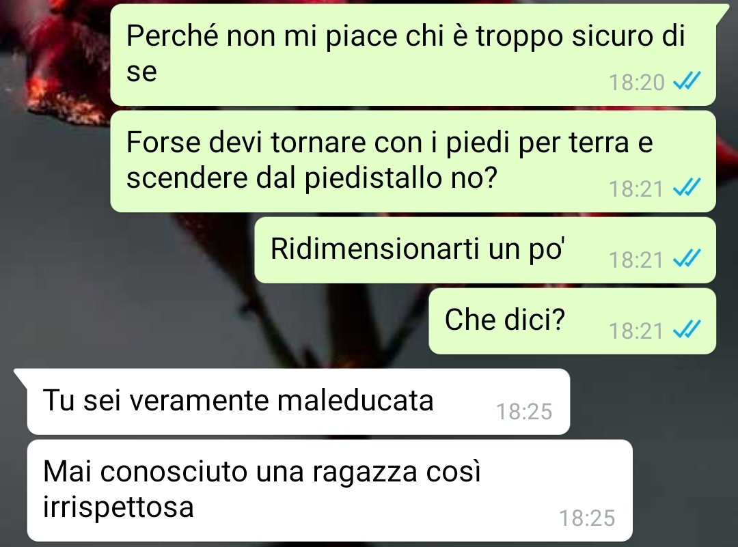This screenshot has width=738, height=547.
Task: Click blue double-check beside 'scendere dal piedistallo' message
Action: click(687, 188)
